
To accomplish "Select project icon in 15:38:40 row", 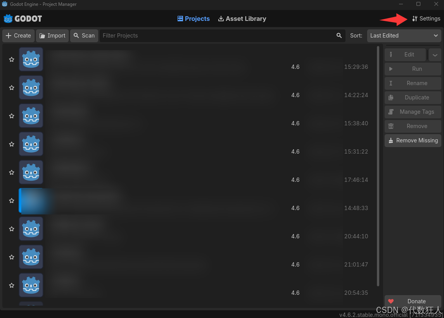I will tap(31, 116).
